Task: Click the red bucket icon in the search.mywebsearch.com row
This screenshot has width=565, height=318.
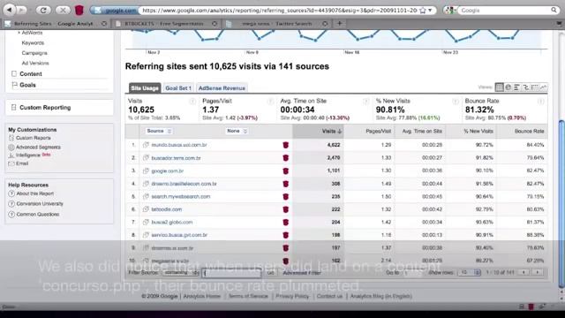Action: (x=286, y=196)
